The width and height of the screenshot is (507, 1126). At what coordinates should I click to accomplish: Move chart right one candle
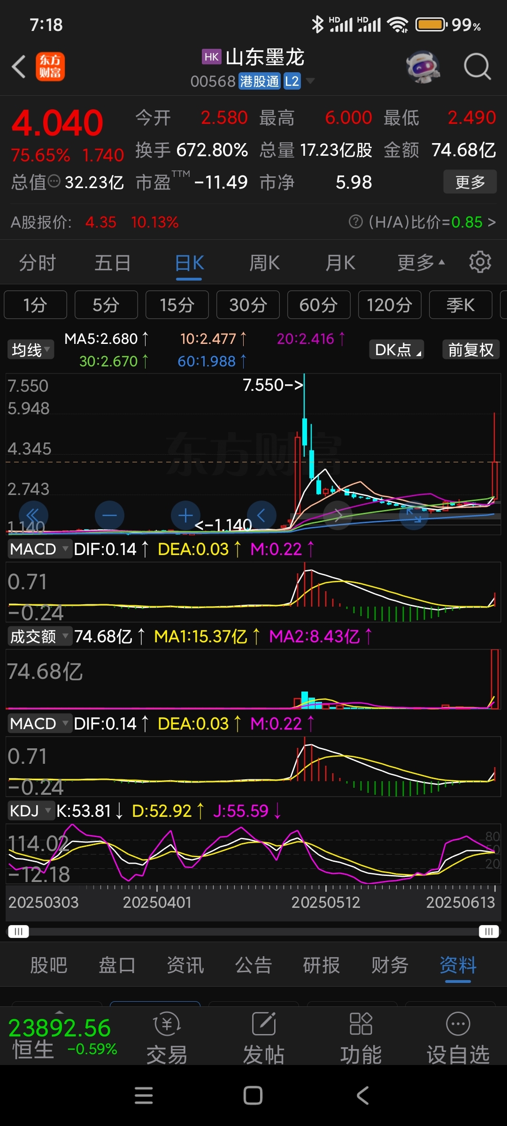[x=338, y=516]
